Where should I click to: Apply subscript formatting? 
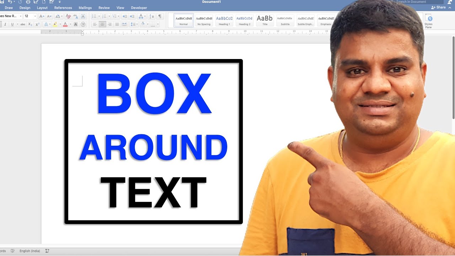point(30,24)
